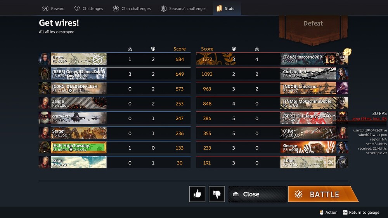Click the Close button
388x218 pixels.
pos(257,194)
